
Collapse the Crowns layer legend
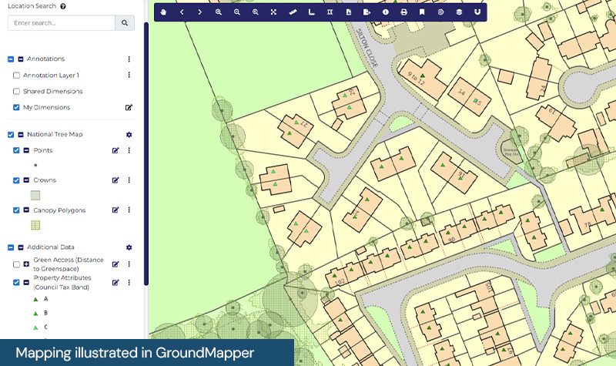[x=26, y=180]
